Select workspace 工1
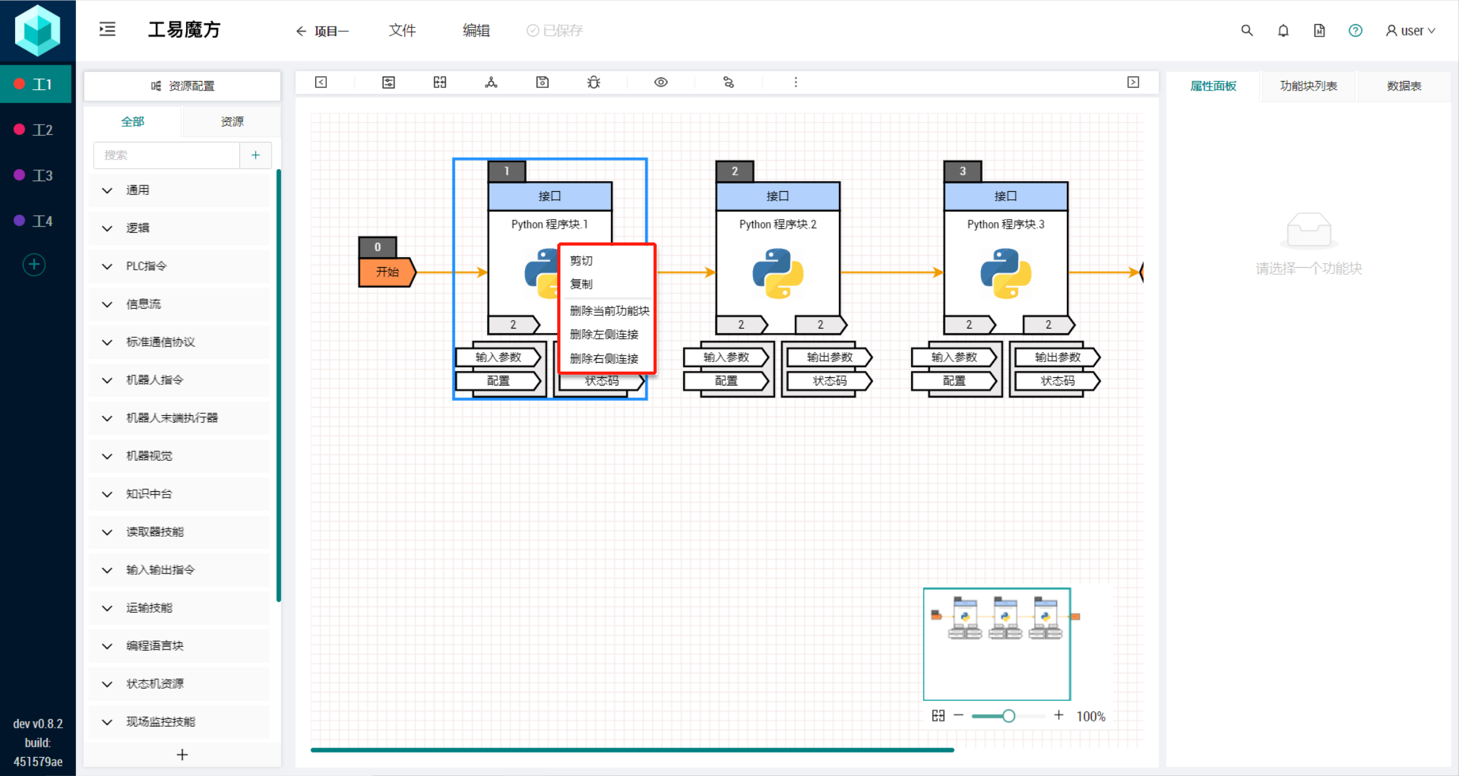The width and height of the screenshot is (1459, 776). click(35, 84)
